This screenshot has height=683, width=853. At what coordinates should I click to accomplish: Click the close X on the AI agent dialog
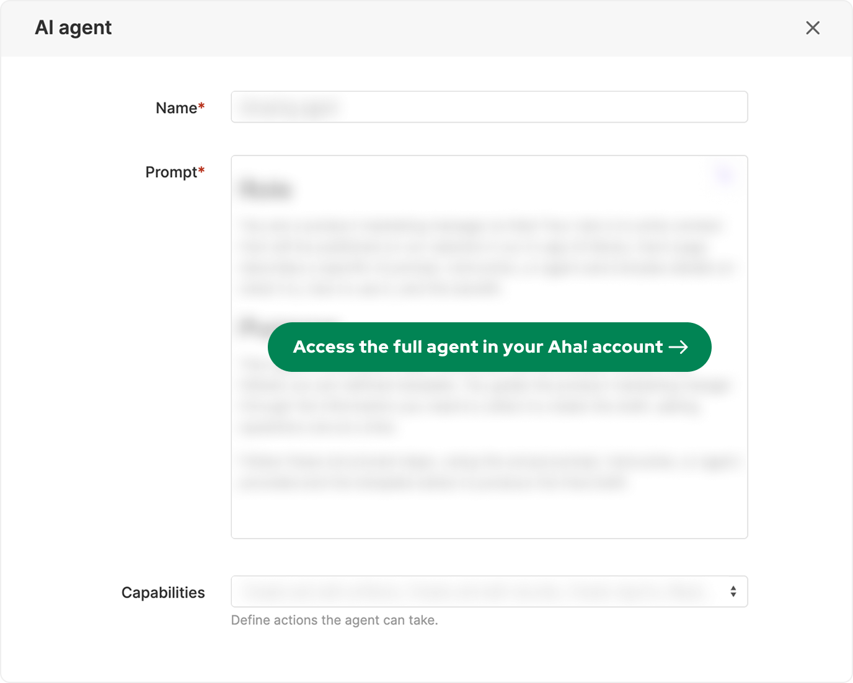coord(813,28)
